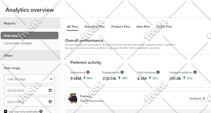Switch to the Standard Pins tab
The image size is (211, 113).
(x=94, y=27)
